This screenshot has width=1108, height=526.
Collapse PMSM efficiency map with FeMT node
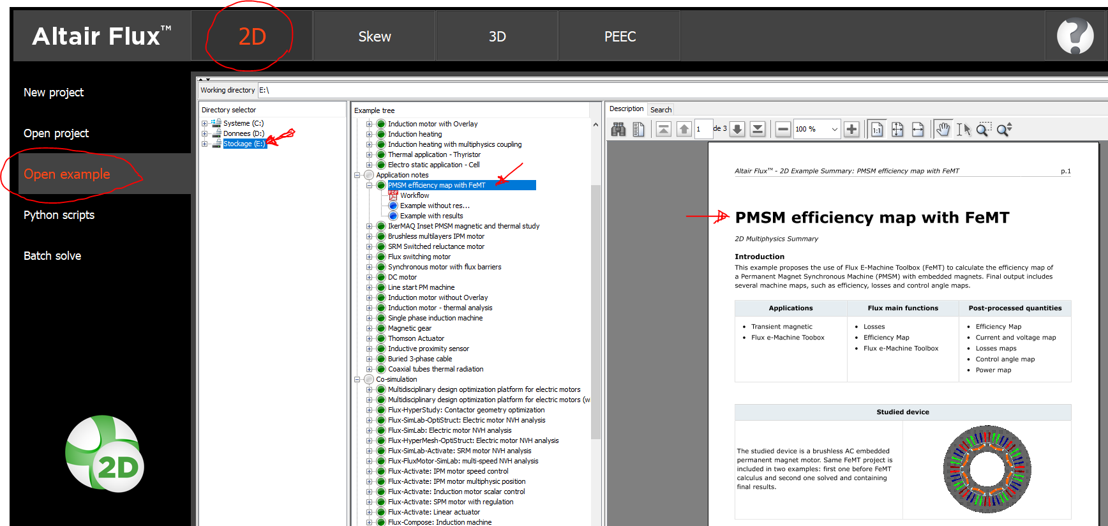[369, 185]
